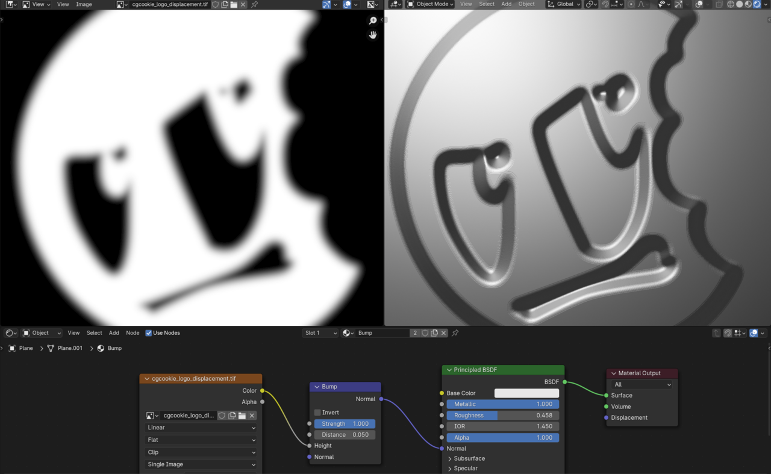Open the Slot 1 material slot dropdown
Image resolution: width=771 pixels, height=474 pixels.
click(x=320, y=332)
